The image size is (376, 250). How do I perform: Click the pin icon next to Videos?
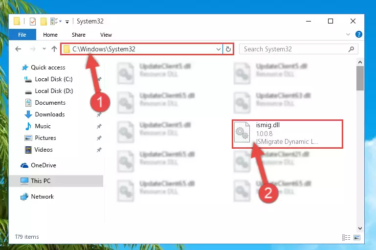(99, 150)
